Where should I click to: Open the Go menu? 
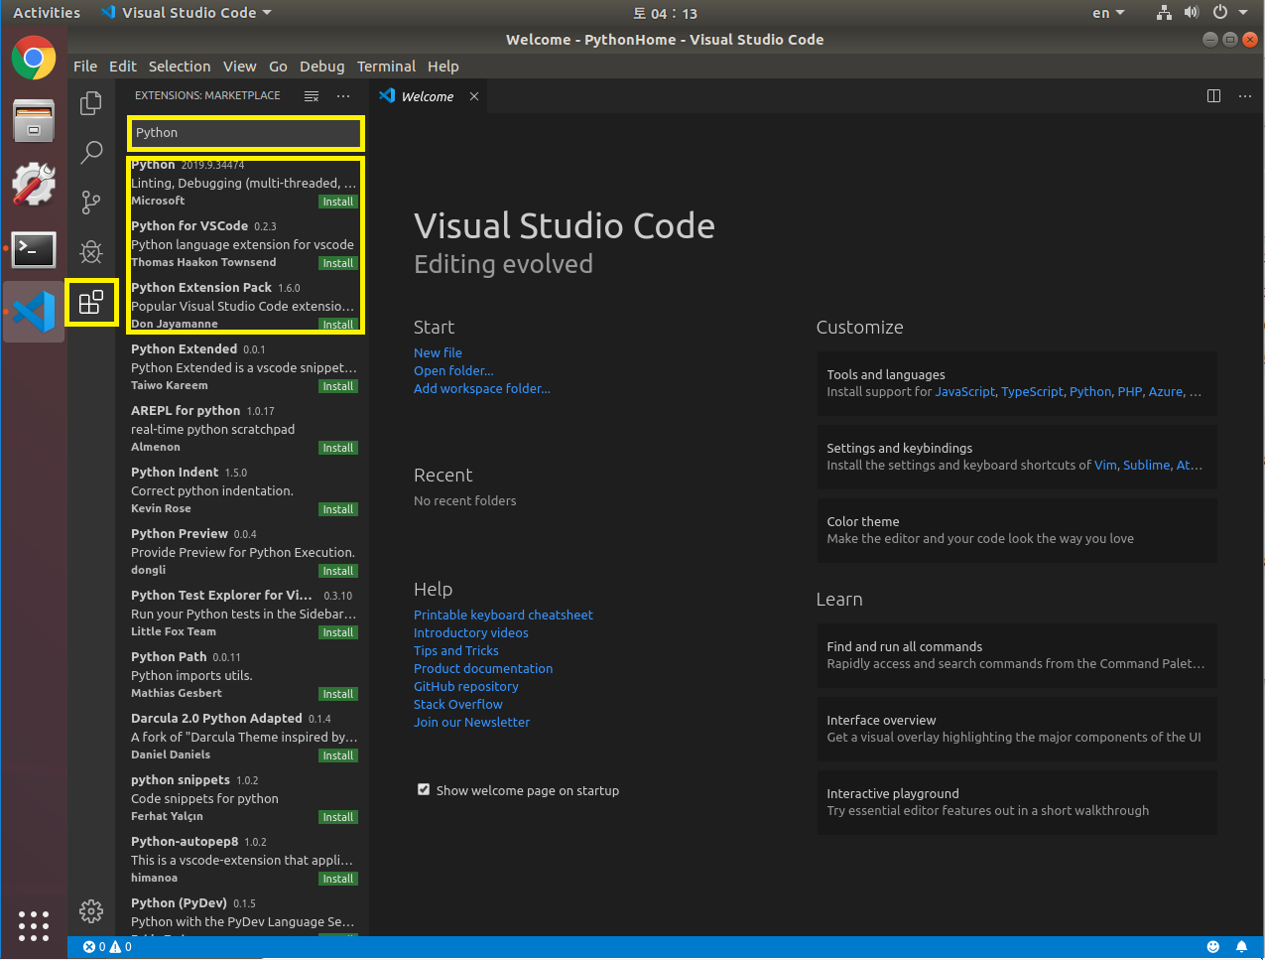(278, 67)
